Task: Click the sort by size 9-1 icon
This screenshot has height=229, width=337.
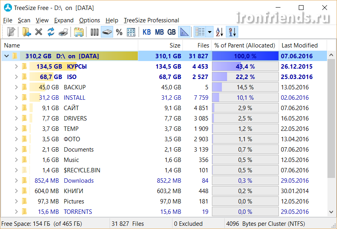Action: click(232, 32)
